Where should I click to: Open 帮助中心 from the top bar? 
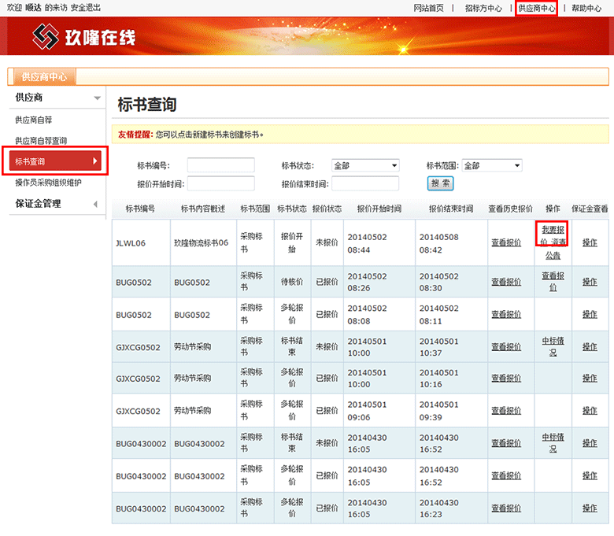point(586,8)
